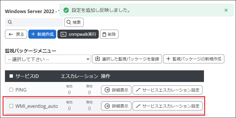Open the 監視パッケージ selection dropdown
This screenshot has height=118, width=236.
point(48,59)
